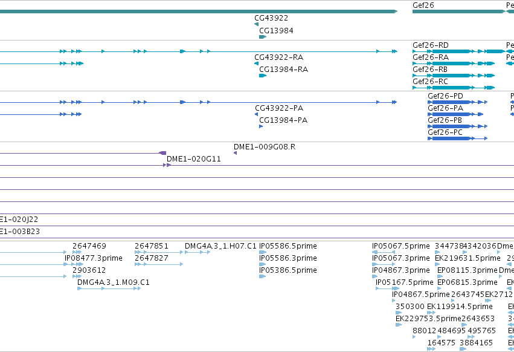The width and height of the screenshot is (514, 352).
Task: Open the EK219631.5prime EST
Action: [x=437, y=264]
